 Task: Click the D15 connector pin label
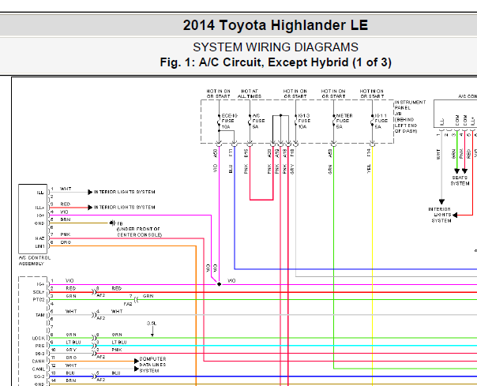coord(246,152)
